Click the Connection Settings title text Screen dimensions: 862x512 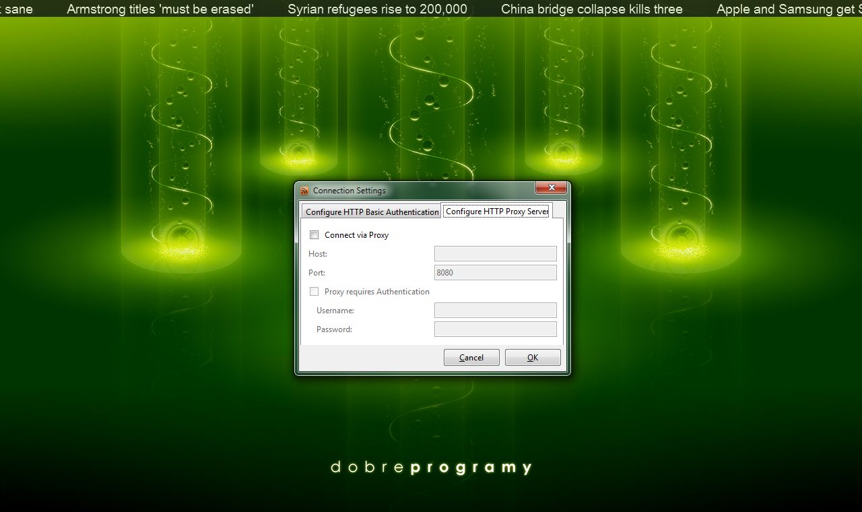[x=350, y=191]
